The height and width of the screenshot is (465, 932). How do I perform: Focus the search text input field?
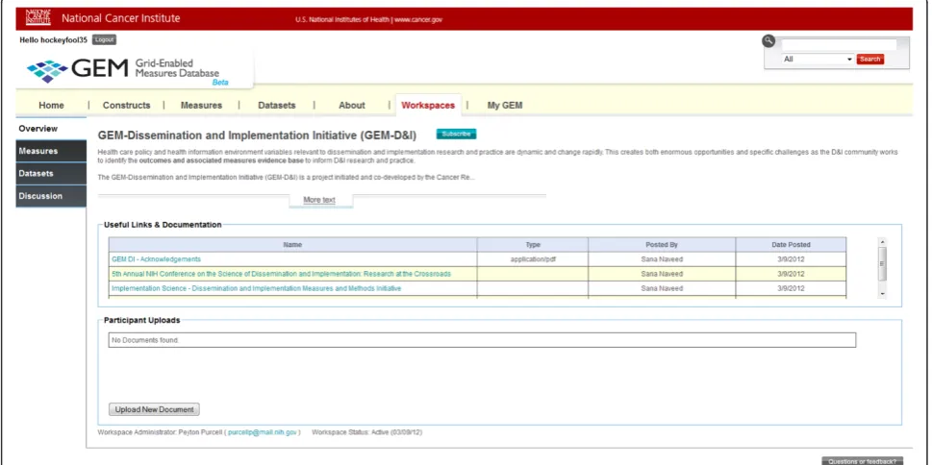coord(839,45)
